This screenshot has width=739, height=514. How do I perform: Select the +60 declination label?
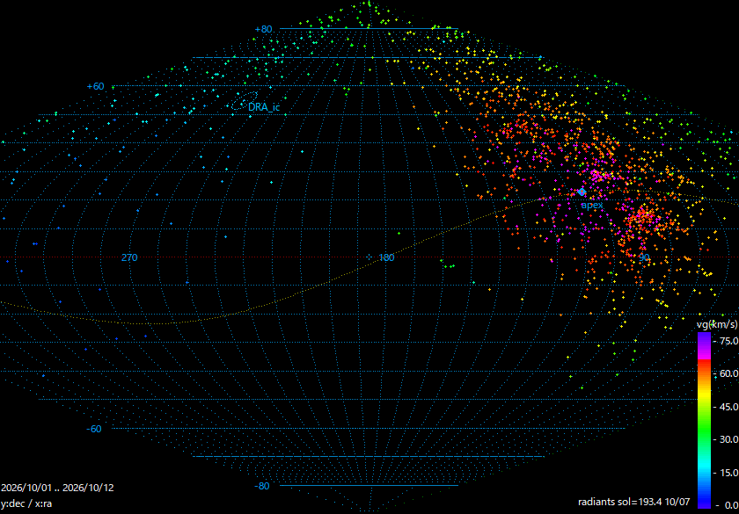[95, 87]
